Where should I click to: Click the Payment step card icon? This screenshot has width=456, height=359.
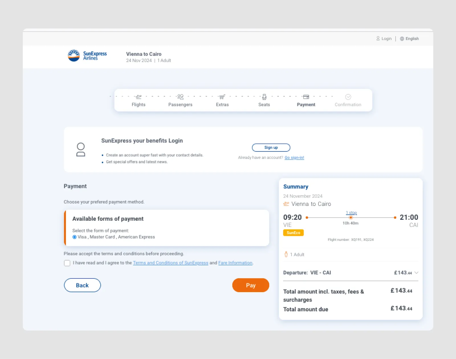click(306, 97)
